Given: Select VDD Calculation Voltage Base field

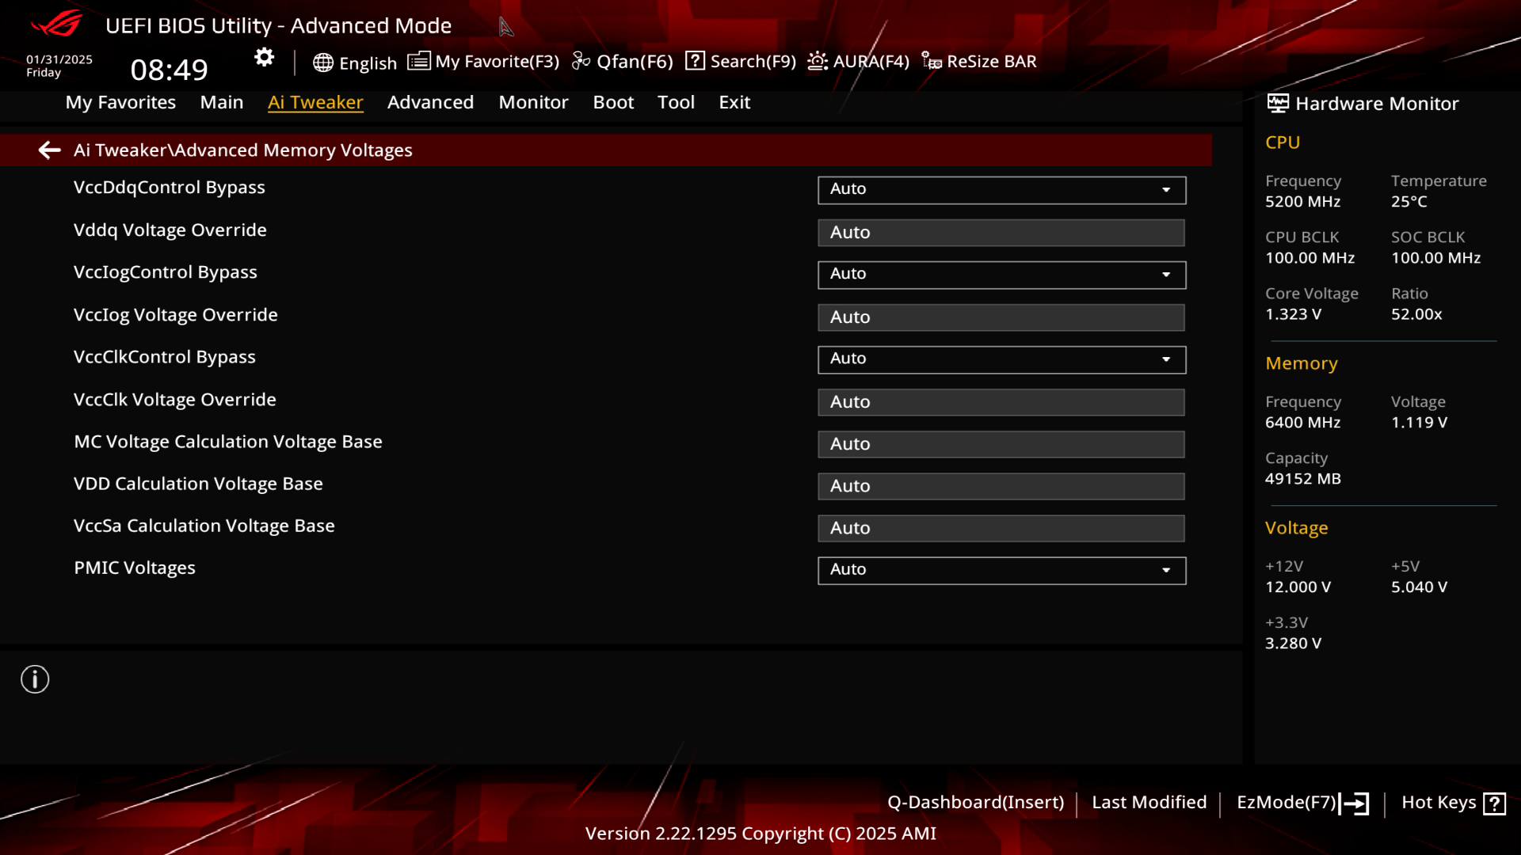Looking at the screenshot, I should tap(1001, 485).
